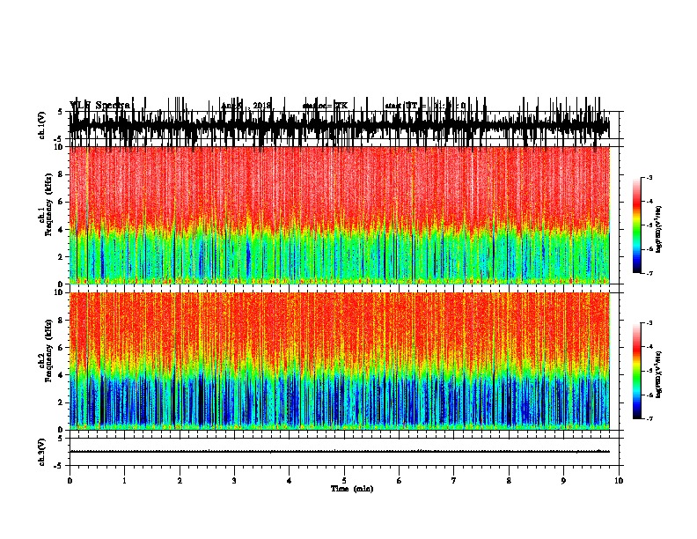
Task: Select the 7 tick on Time axis
Action: point(454,481)
